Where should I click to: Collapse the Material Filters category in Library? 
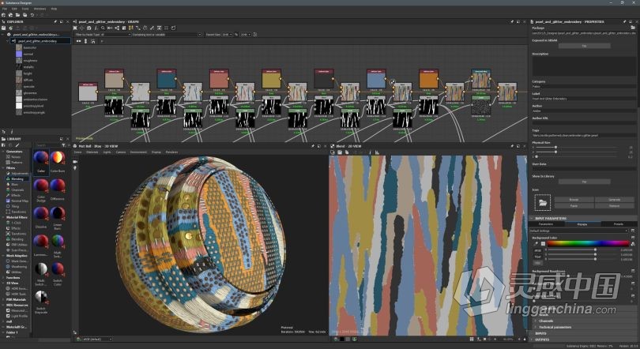tap(3, 217)
